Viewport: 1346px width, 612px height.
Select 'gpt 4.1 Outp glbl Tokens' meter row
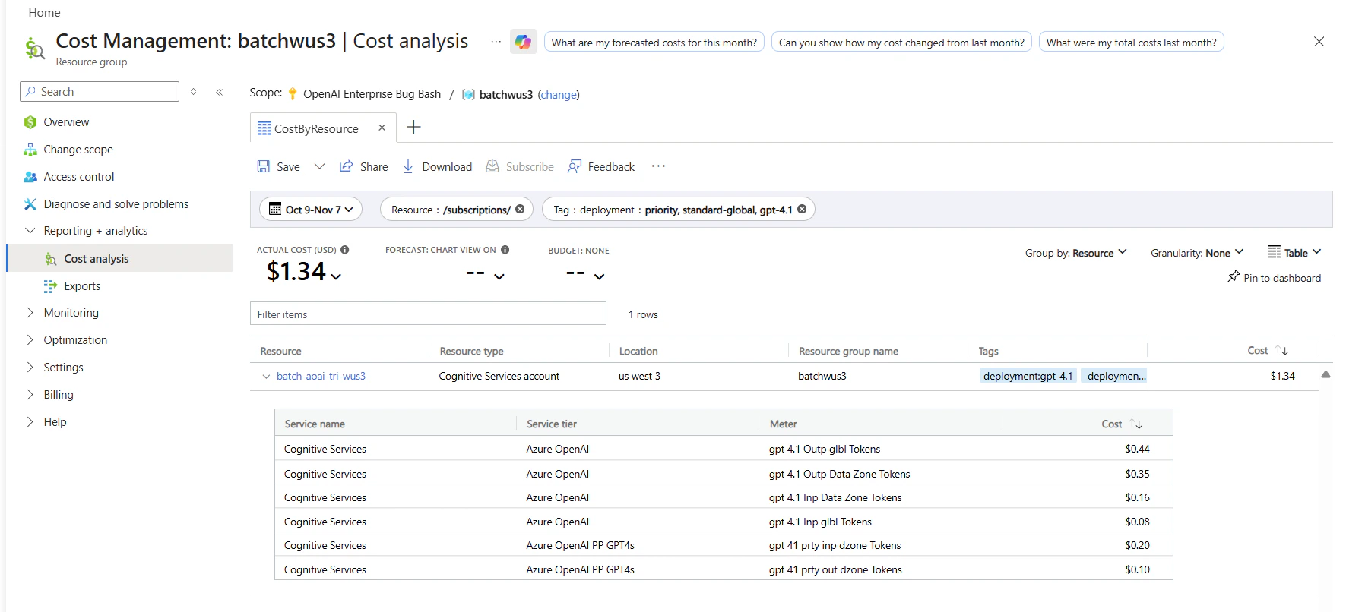(723, 450)
